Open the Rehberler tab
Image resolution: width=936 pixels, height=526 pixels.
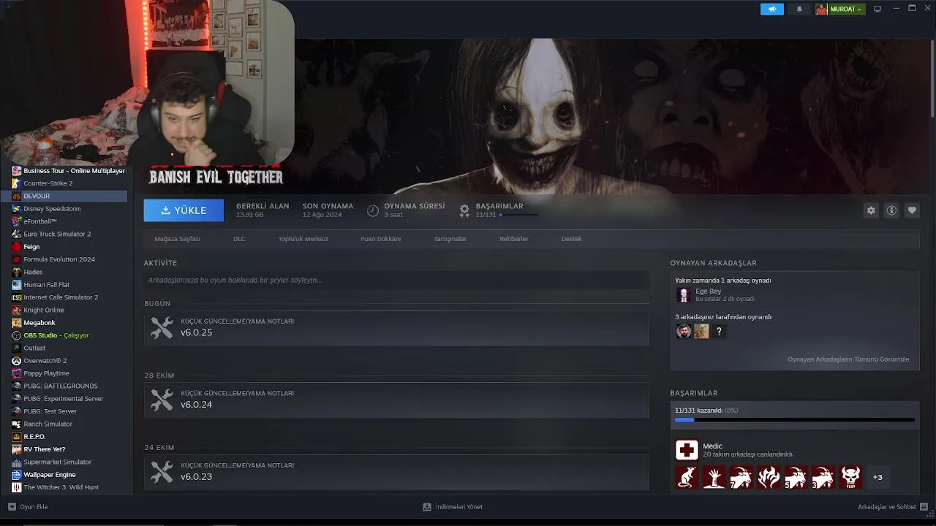[513, 239]
